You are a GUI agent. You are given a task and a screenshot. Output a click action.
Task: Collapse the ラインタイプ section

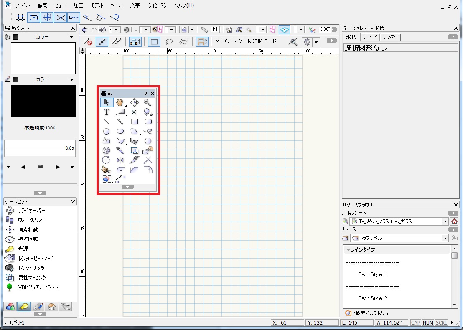click(349, 250)
